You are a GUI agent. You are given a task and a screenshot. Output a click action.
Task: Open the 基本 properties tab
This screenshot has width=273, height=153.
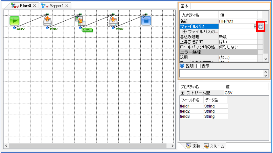tap(184, 6)
